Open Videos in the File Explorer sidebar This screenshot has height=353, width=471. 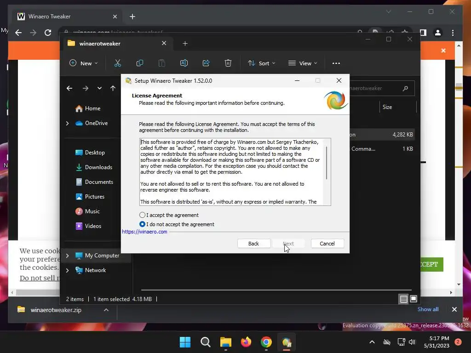coord(88,226)
